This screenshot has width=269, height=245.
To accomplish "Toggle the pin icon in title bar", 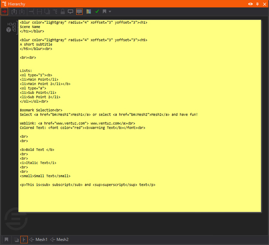I will [257, 4].
